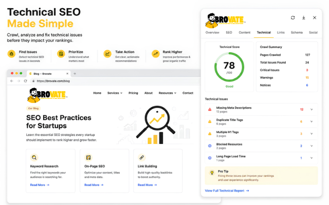Switch to the Overview tab
The width and height of the screenshot is (329, 205).
click(212, 32)
